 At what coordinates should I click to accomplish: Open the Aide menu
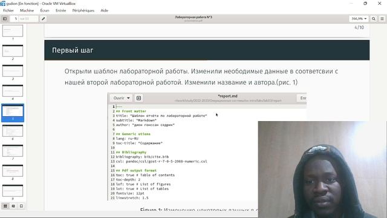point(105,10)
